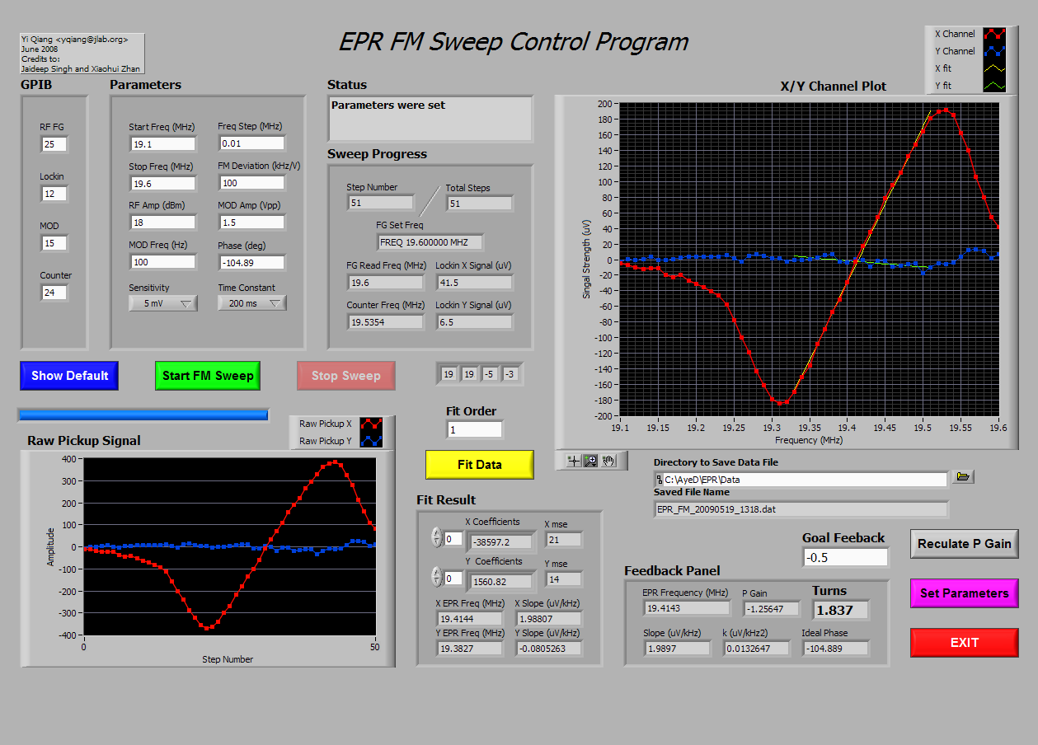
Task: Click the Lockin Y Signal value 6.5
Action: coord(475,322)
